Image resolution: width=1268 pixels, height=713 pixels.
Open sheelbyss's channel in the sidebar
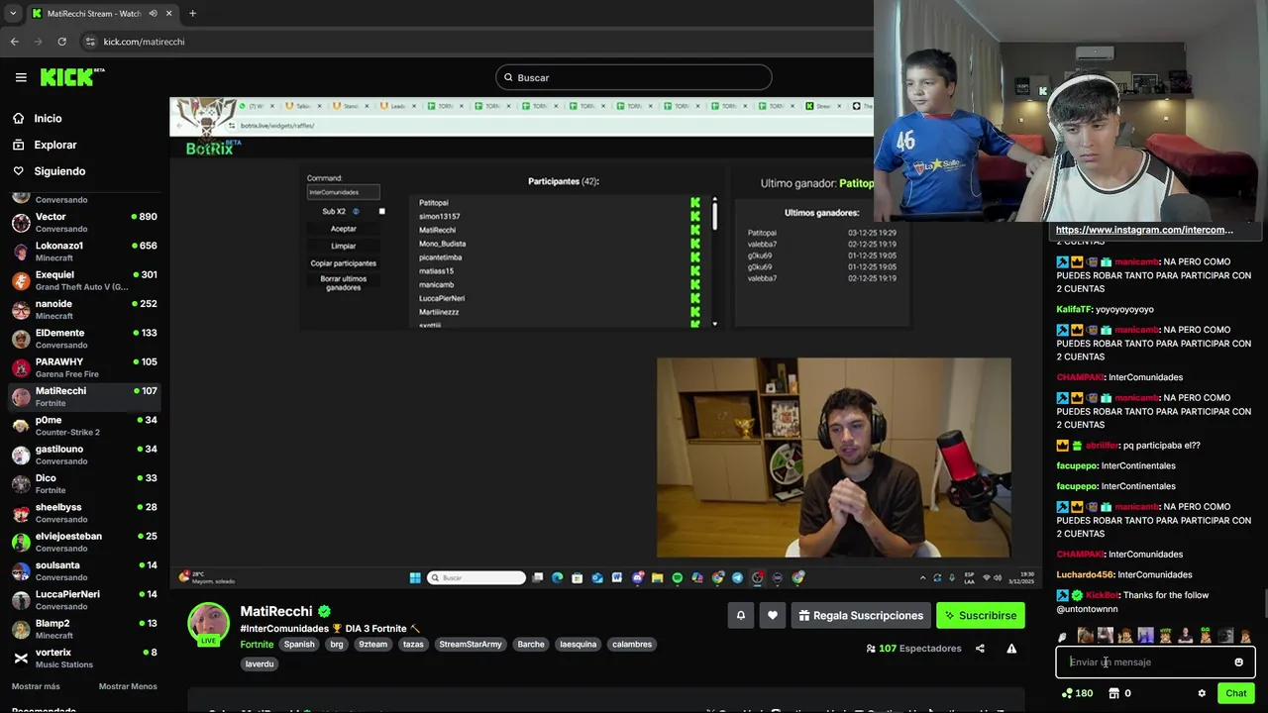pos(84,513)
